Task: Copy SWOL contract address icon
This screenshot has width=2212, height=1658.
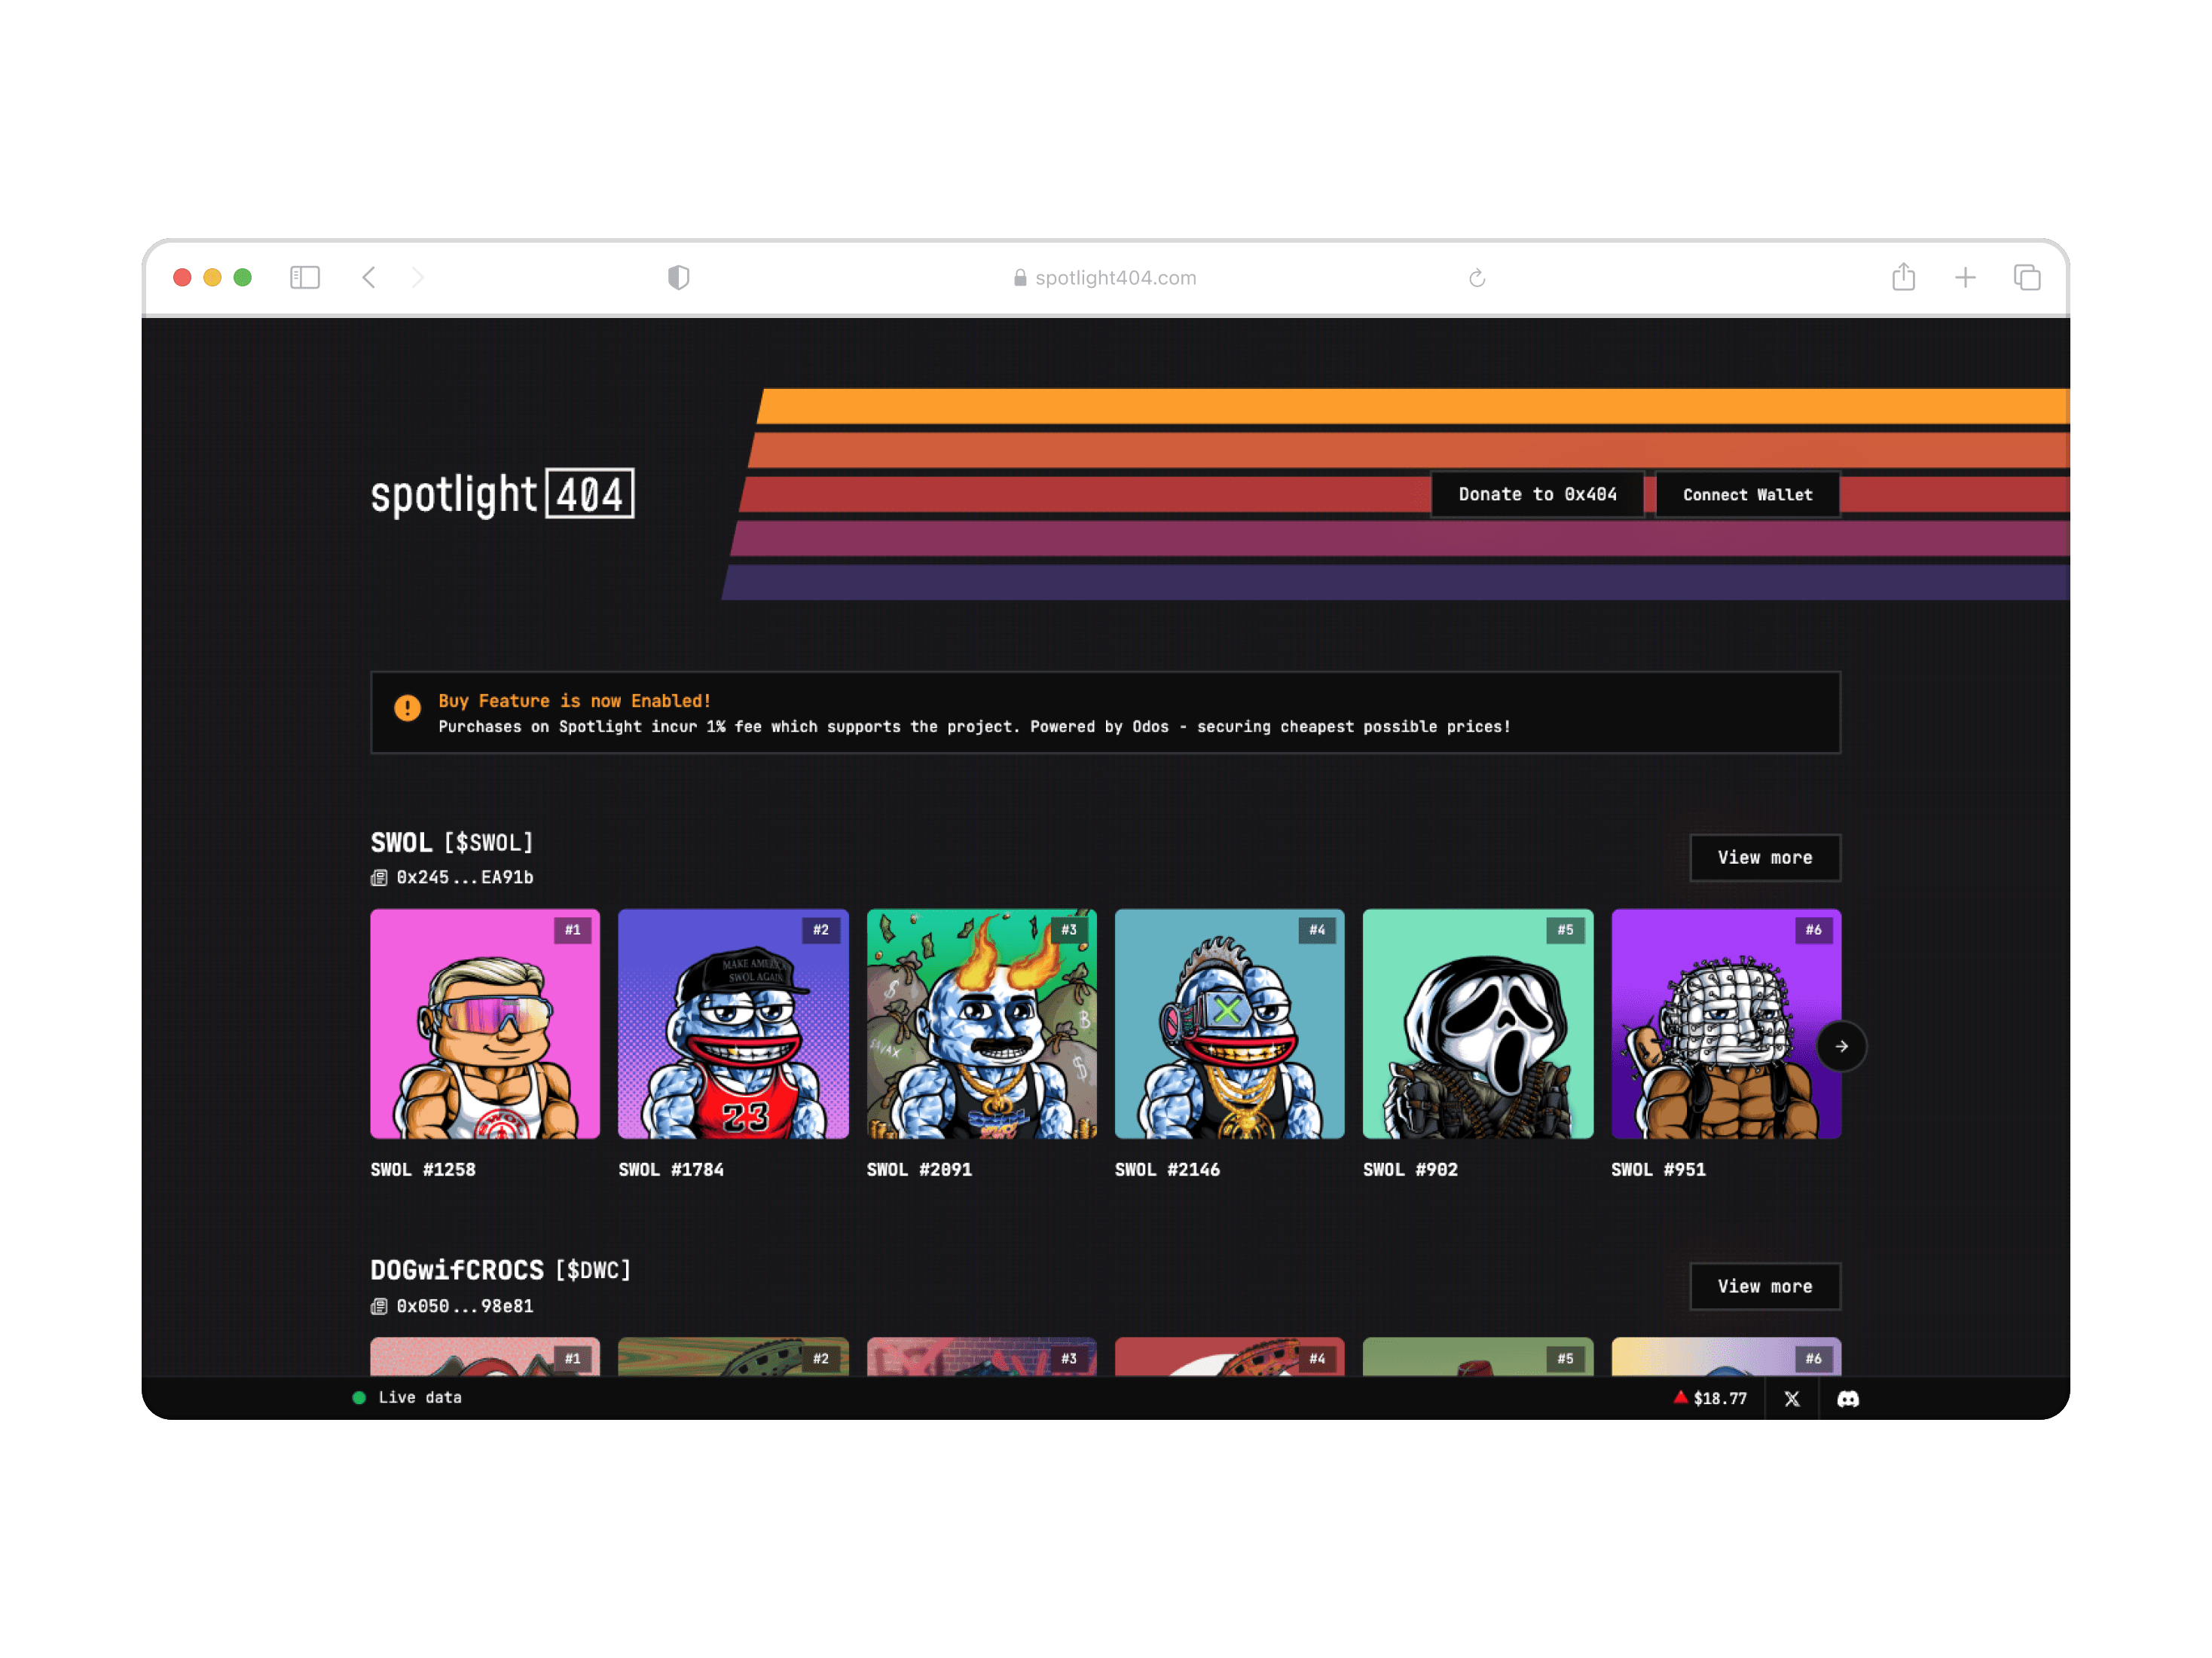Action: (379, 877)
